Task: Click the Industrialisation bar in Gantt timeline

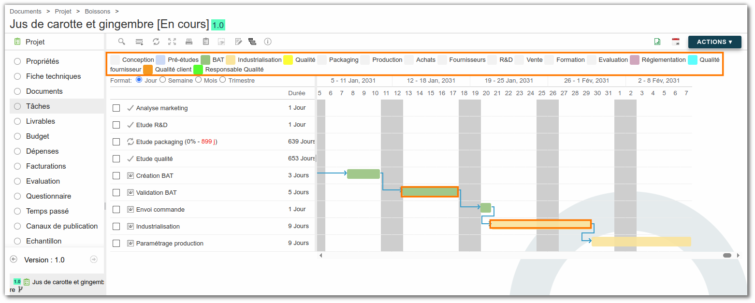Action: coord(540,224)
